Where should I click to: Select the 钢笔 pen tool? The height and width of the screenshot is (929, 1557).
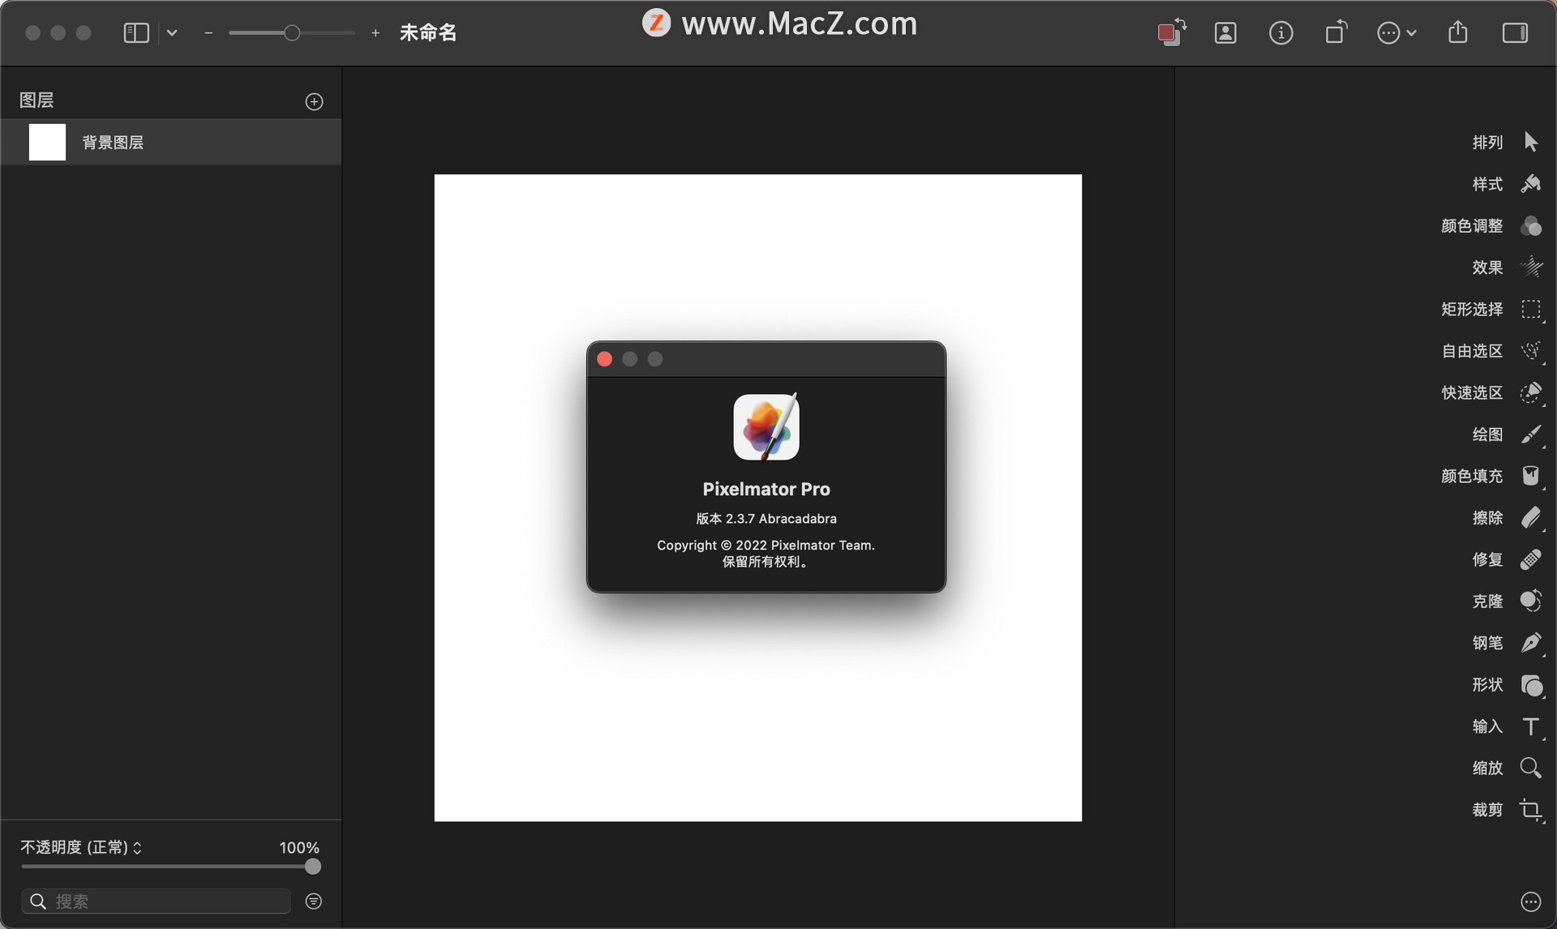(x=1530, y=643)
